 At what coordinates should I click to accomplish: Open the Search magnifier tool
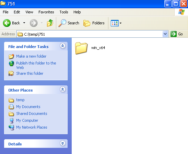(62, 23)
